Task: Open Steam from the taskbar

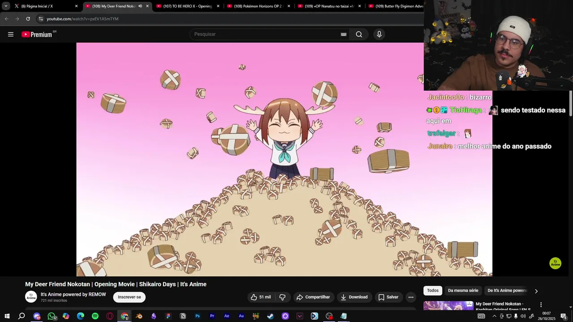Action: (271, 316)
